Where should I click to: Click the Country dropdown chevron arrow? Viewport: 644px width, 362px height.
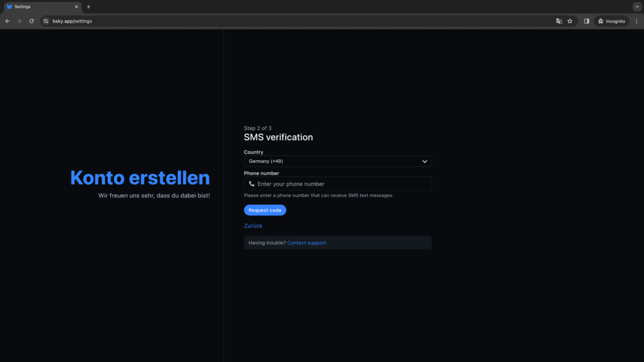pos(425,162)
